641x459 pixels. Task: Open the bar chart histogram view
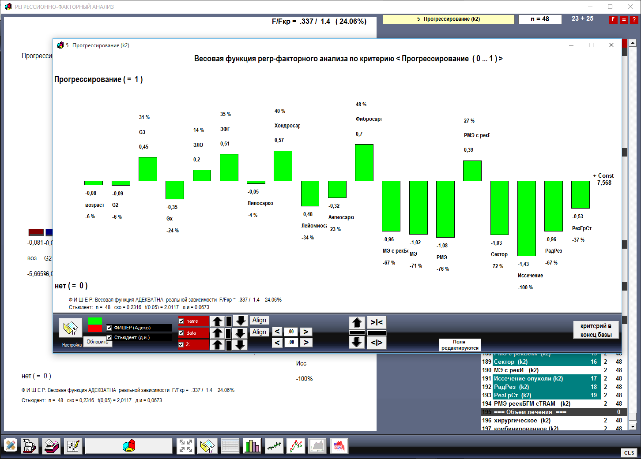point(252,446)
